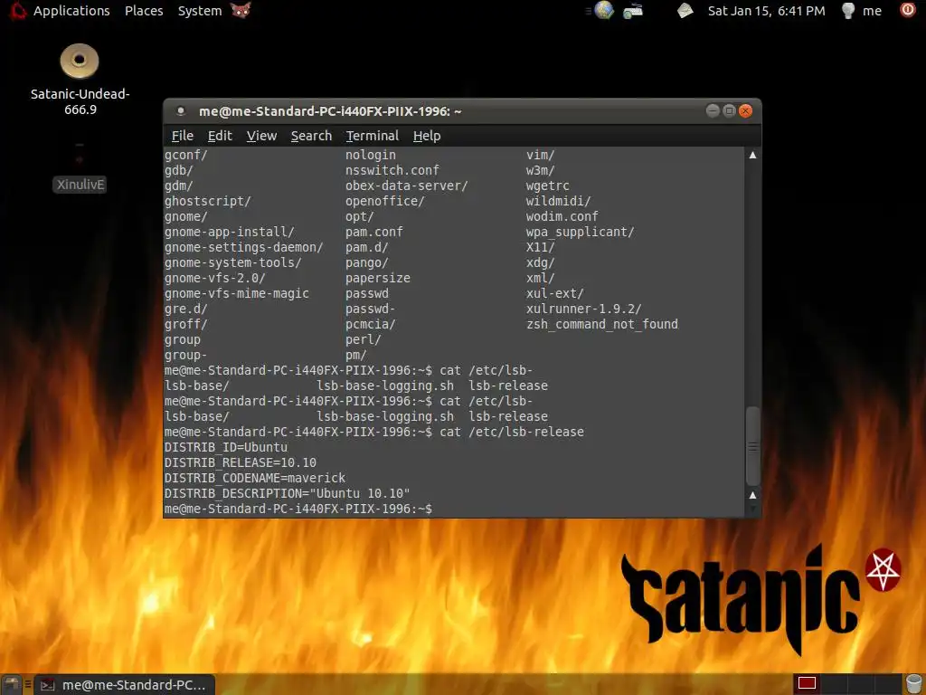Click the fox-face launcher icon in top panel
This screenshot has width=926, height=695.
241,10
